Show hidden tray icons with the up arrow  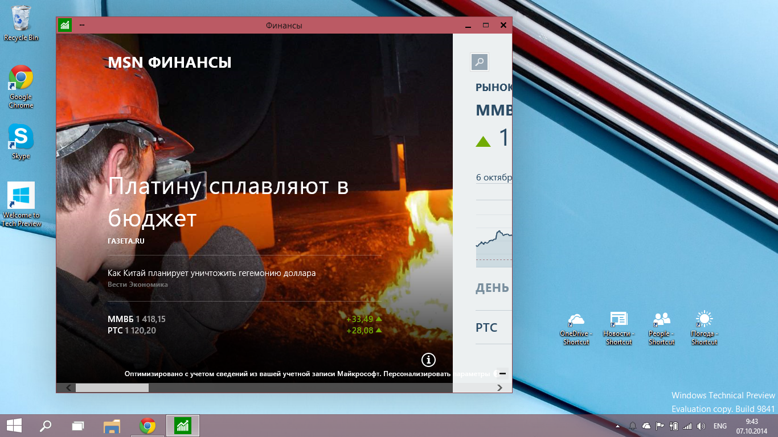tap(618, 426)
